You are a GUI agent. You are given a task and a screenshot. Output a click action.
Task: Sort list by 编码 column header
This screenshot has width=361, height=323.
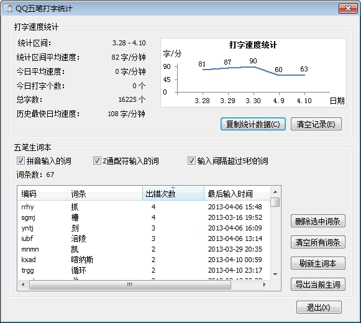(43, 194)
